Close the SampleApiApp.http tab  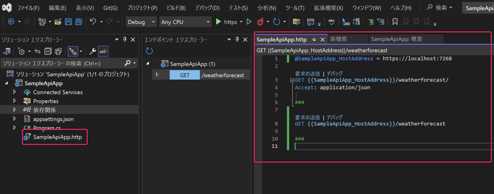coord(322,39)
